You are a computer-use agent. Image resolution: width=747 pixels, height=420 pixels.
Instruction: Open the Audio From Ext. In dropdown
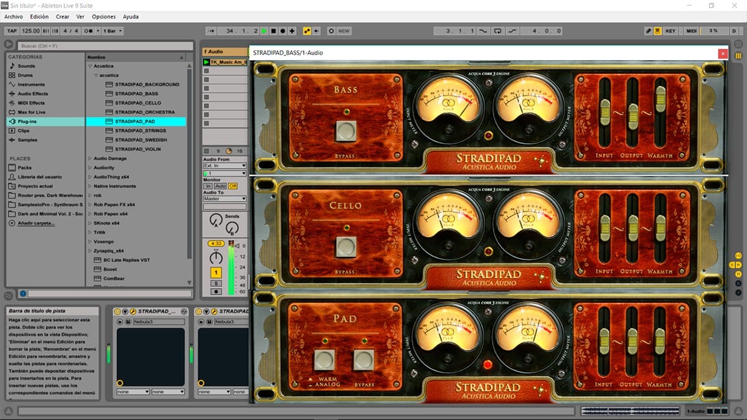(x=225, y=166)
